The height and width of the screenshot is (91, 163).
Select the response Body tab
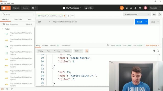point(38,45)
